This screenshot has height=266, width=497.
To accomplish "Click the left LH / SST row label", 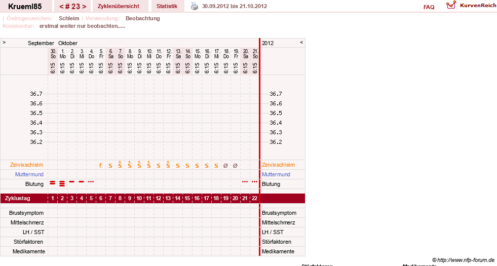I will (x=33, y=232).
